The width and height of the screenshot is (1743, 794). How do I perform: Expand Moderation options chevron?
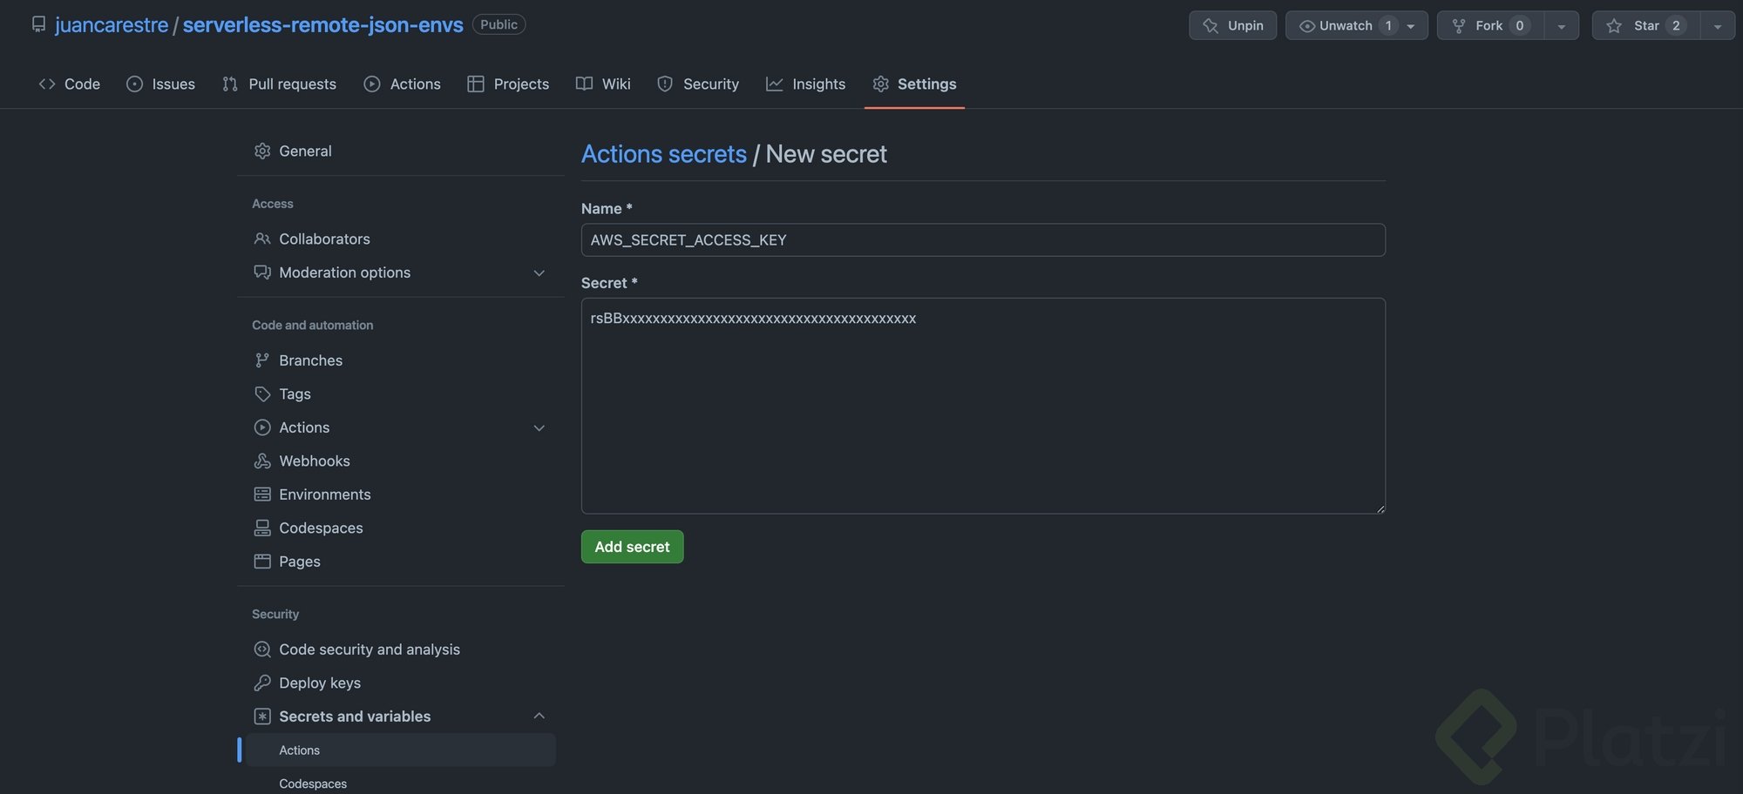(x=539, y=273)
